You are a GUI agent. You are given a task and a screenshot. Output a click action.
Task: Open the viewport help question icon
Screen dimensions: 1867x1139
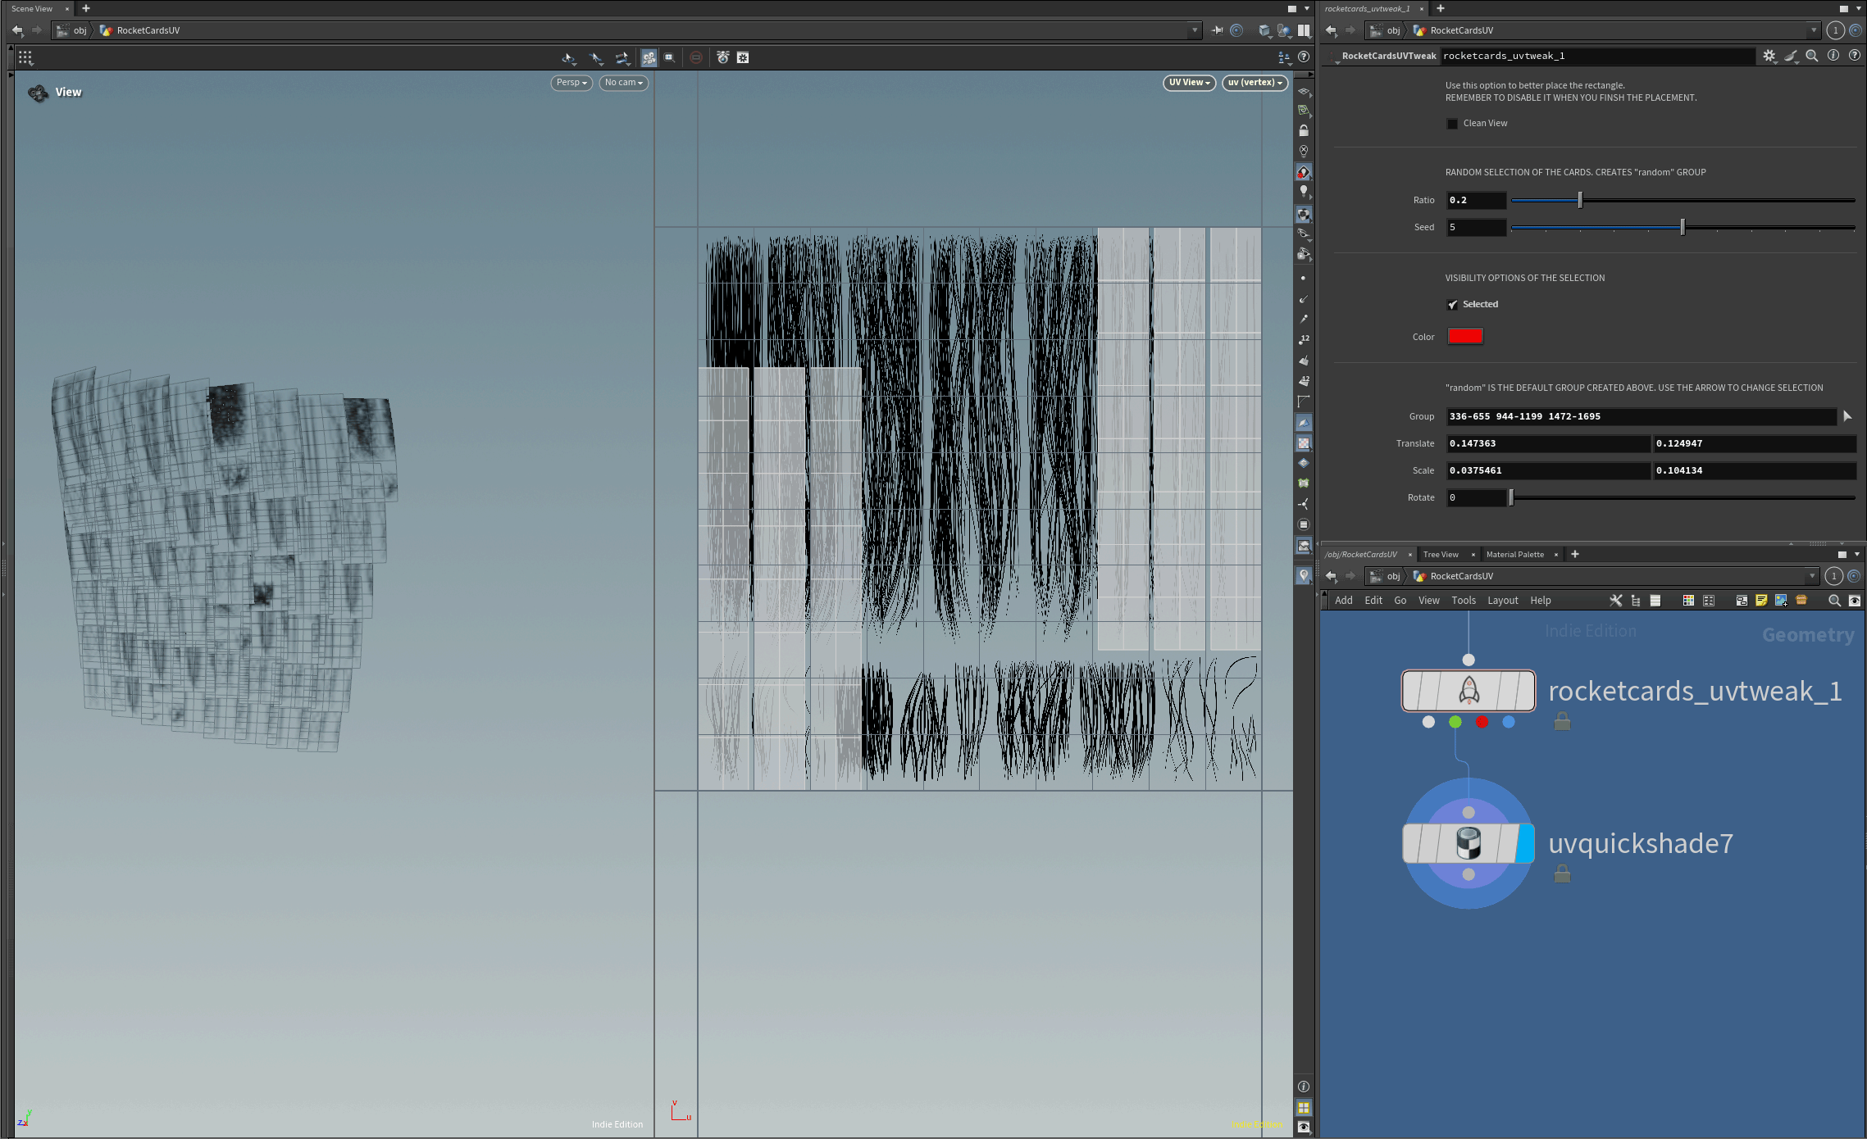pyautogui.click(x=1304, y=57)
